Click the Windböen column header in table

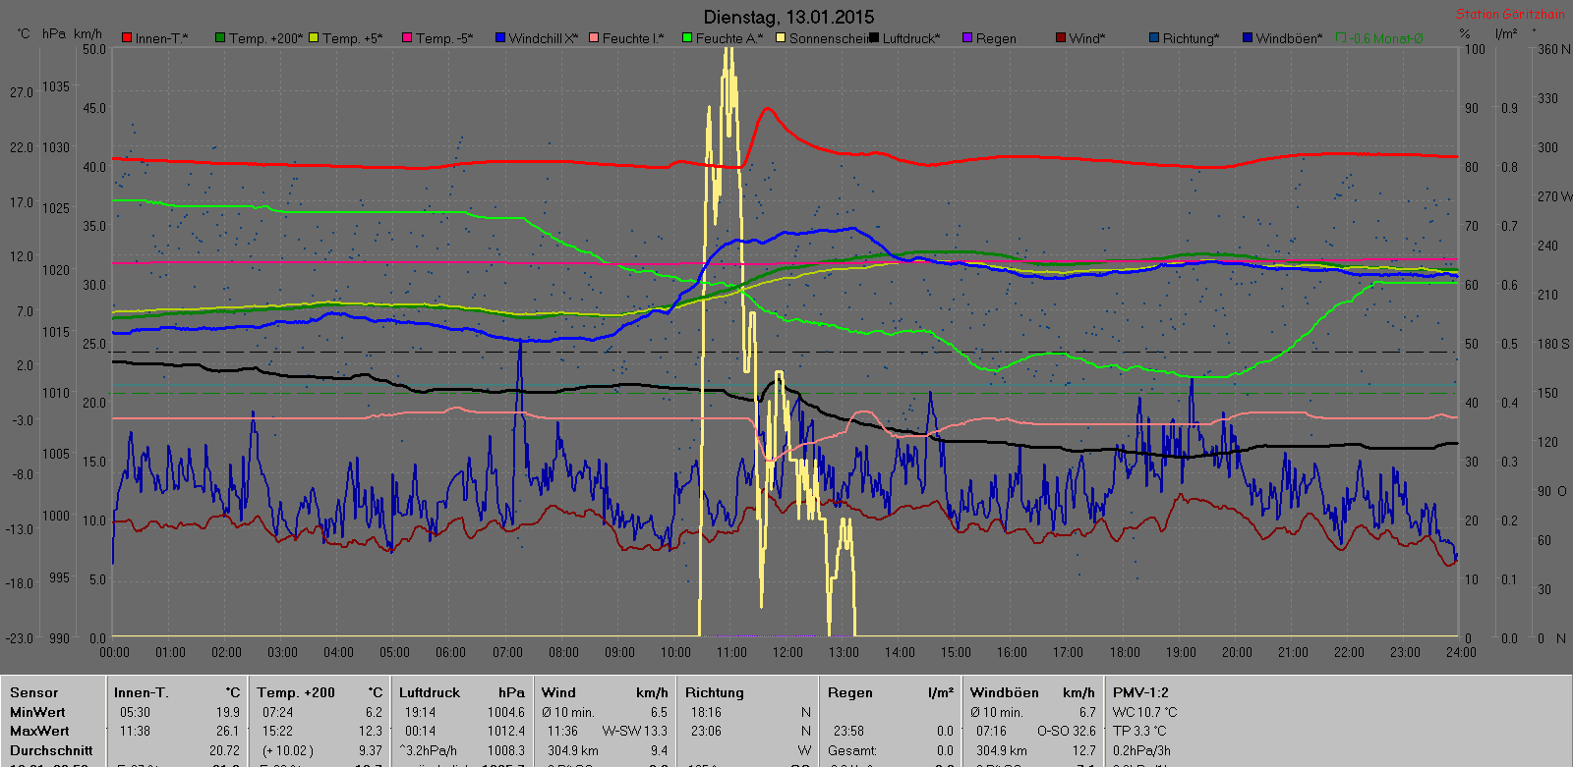pyautogui.click(x=1004, y=692)
